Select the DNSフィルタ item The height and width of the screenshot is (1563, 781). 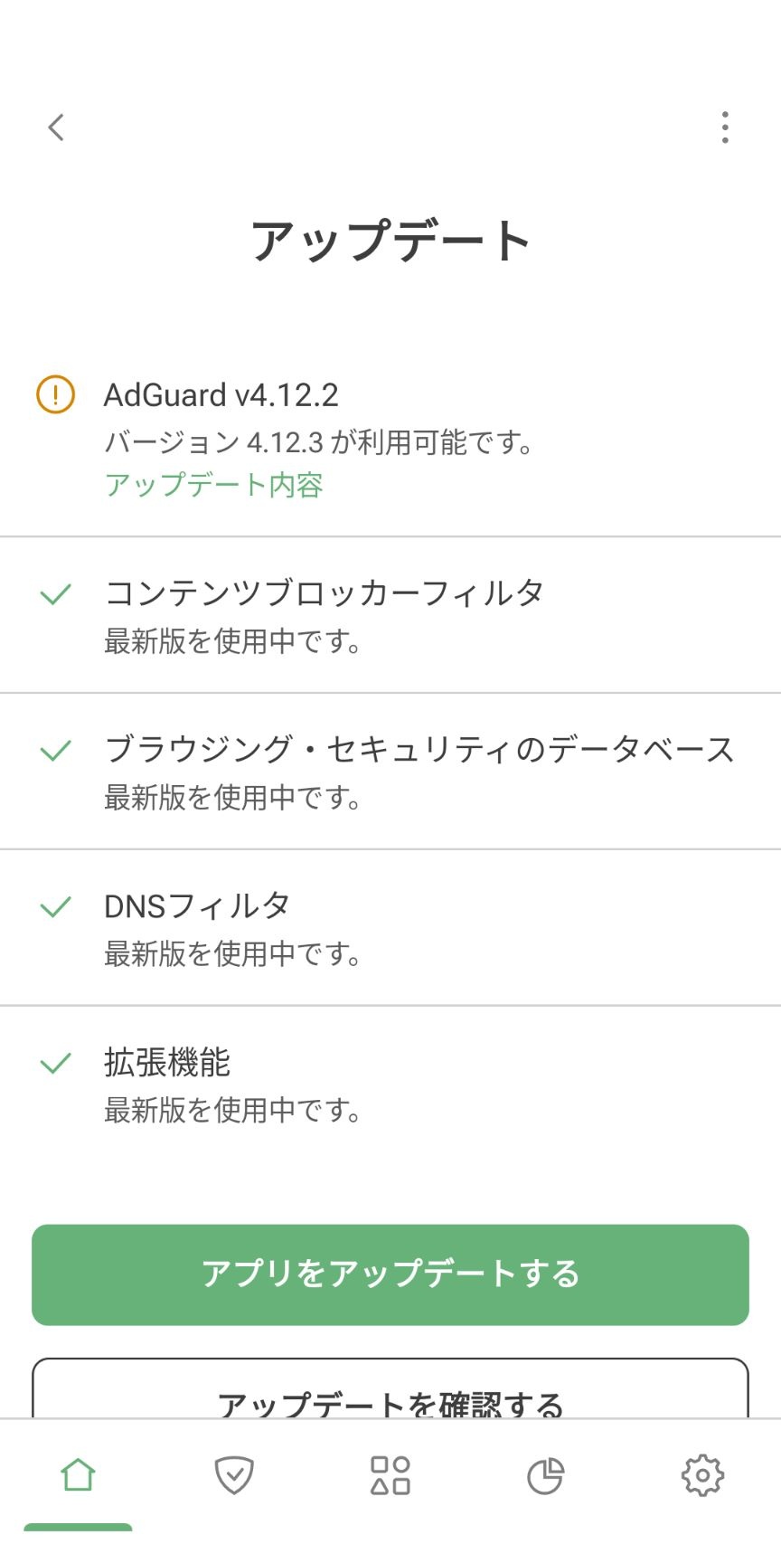tap(390, 927)
